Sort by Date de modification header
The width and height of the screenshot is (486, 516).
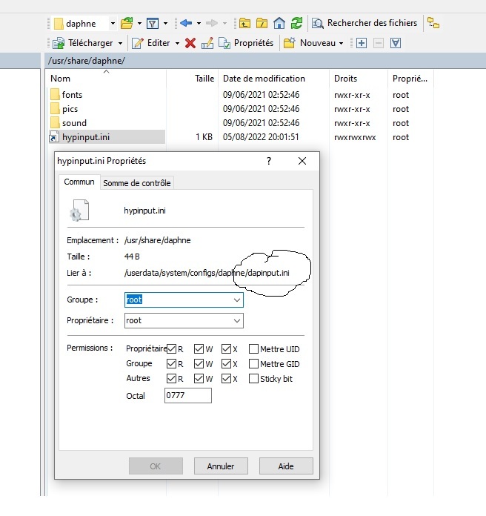273,79
